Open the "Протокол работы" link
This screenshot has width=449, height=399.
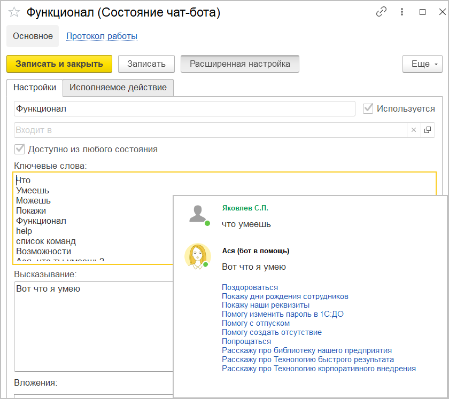coord(102,36)
